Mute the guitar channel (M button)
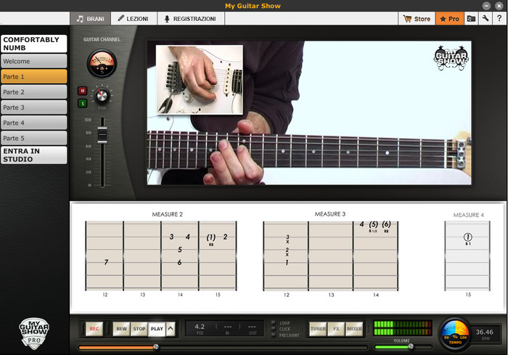This screenshot has width=508, height=355. point(83,91)
